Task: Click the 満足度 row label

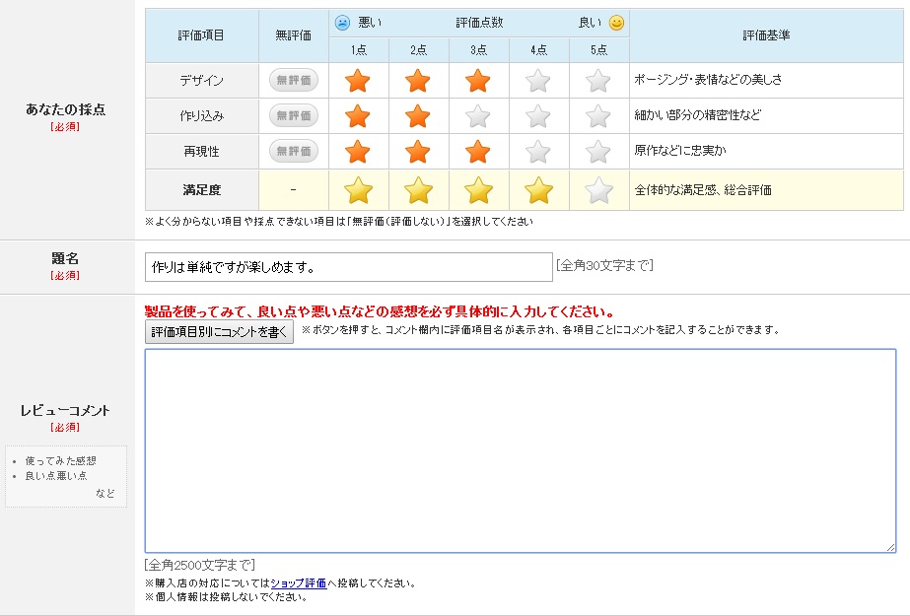Action: 201,189
